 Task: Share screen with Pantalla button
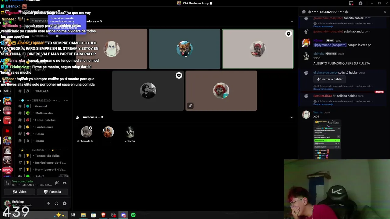[52, 192]
